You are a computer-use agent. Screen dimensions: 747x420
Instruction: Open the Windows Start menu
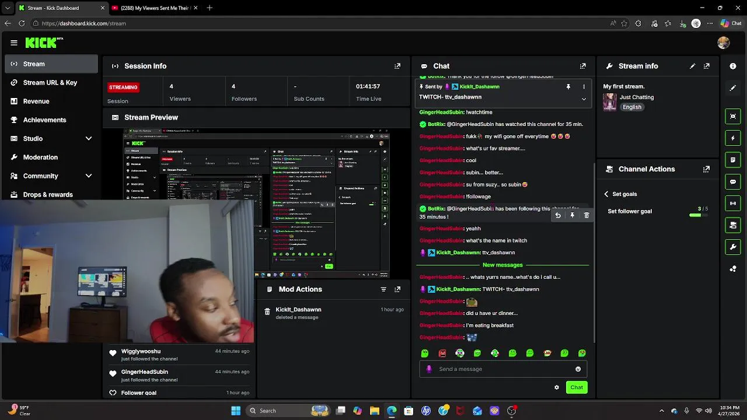[x=236, y=411]
